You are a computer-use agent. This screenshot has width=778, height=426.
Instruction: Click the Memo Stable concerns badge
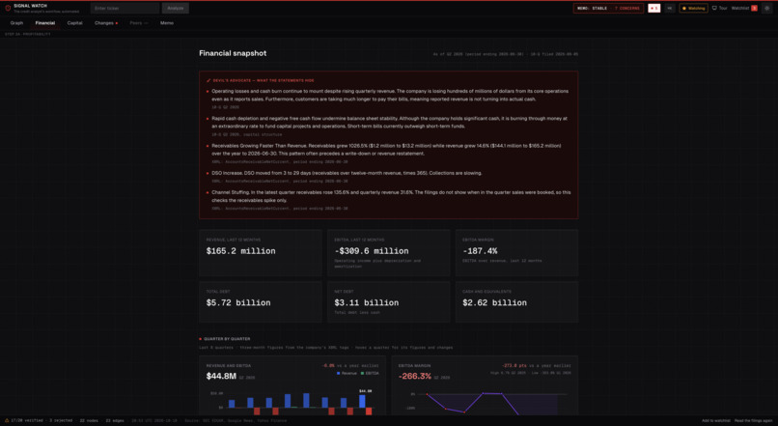click(x=608, y=8)
